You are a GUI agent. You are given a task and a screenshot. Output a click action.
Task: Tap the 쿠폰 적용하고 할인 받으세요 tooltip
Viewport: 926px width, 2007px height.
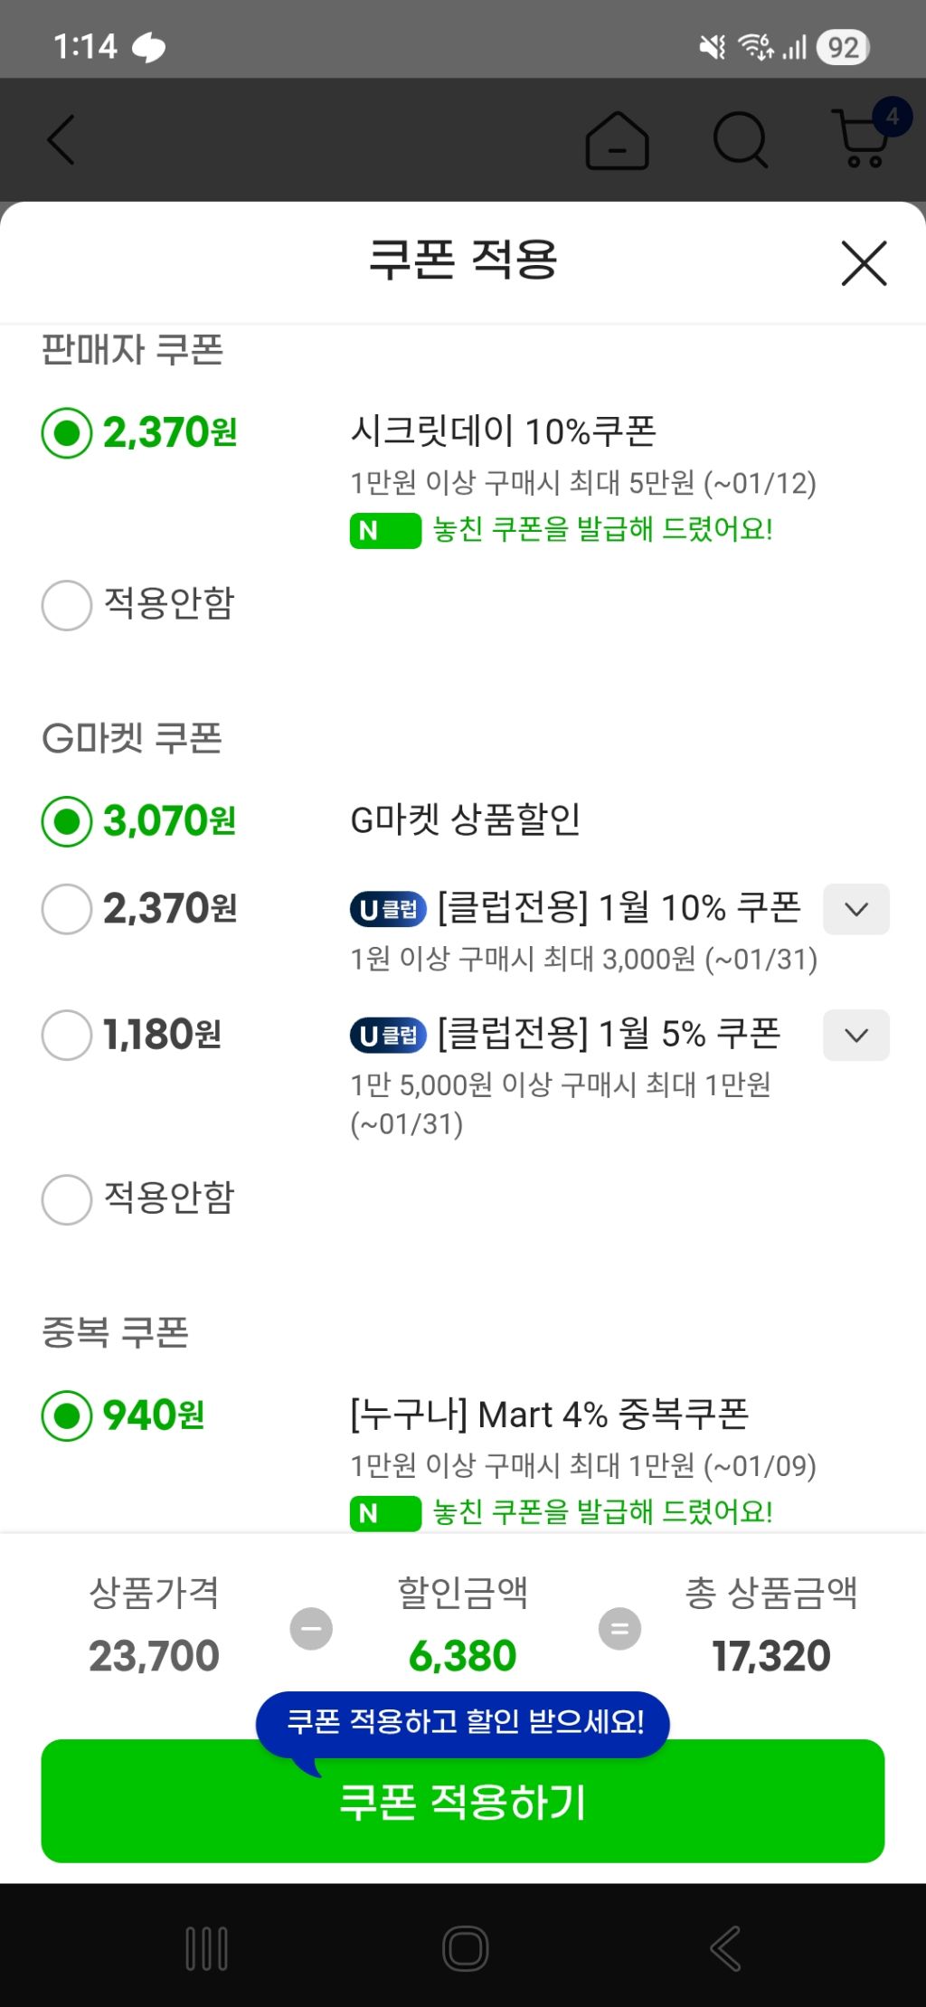(463, 1722)
